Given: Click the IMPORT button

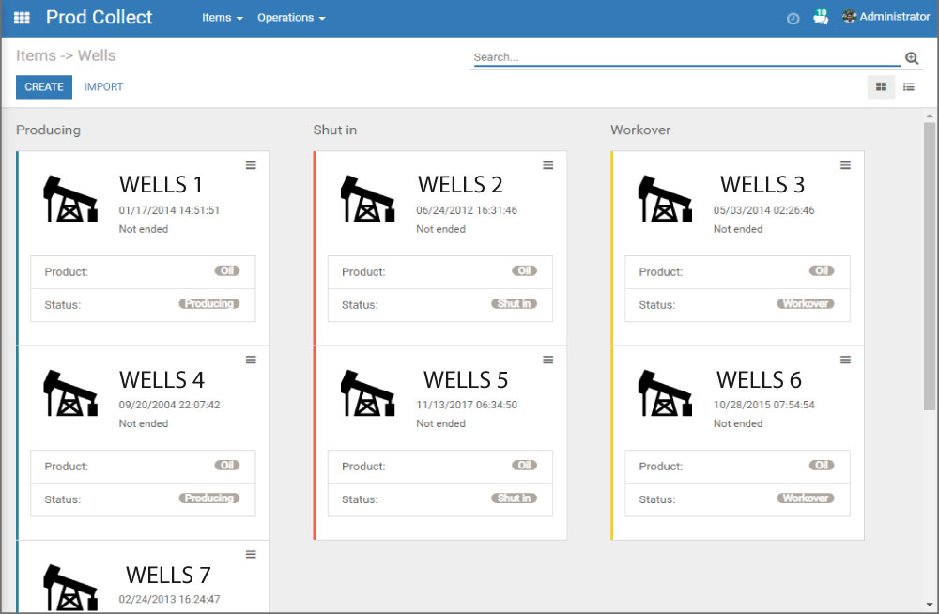Looking at the screenshot, I should [103, 87].
